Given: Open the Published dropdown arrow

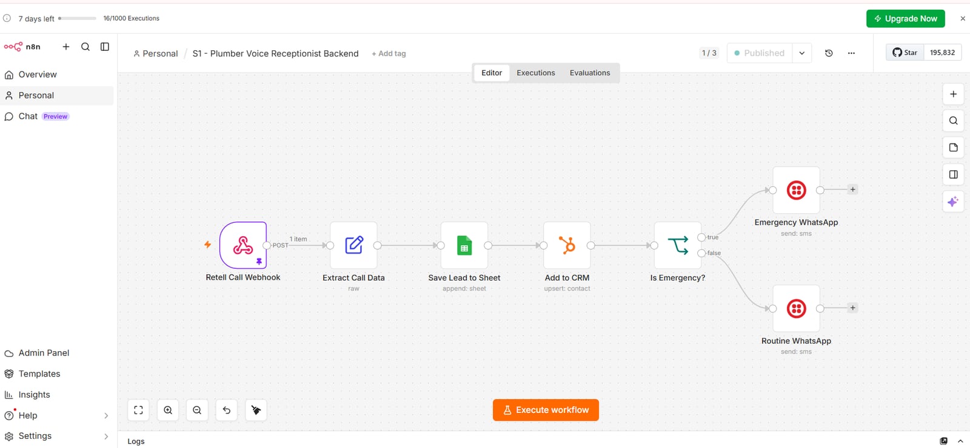Looking at the screenshot, I should click(801, 53).
